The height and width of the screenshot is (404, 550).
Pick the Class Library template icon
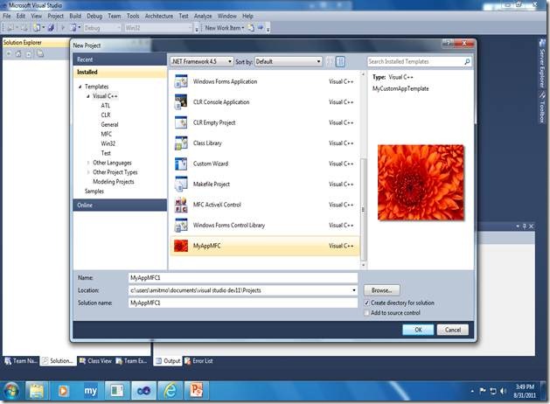coord(181,143)
